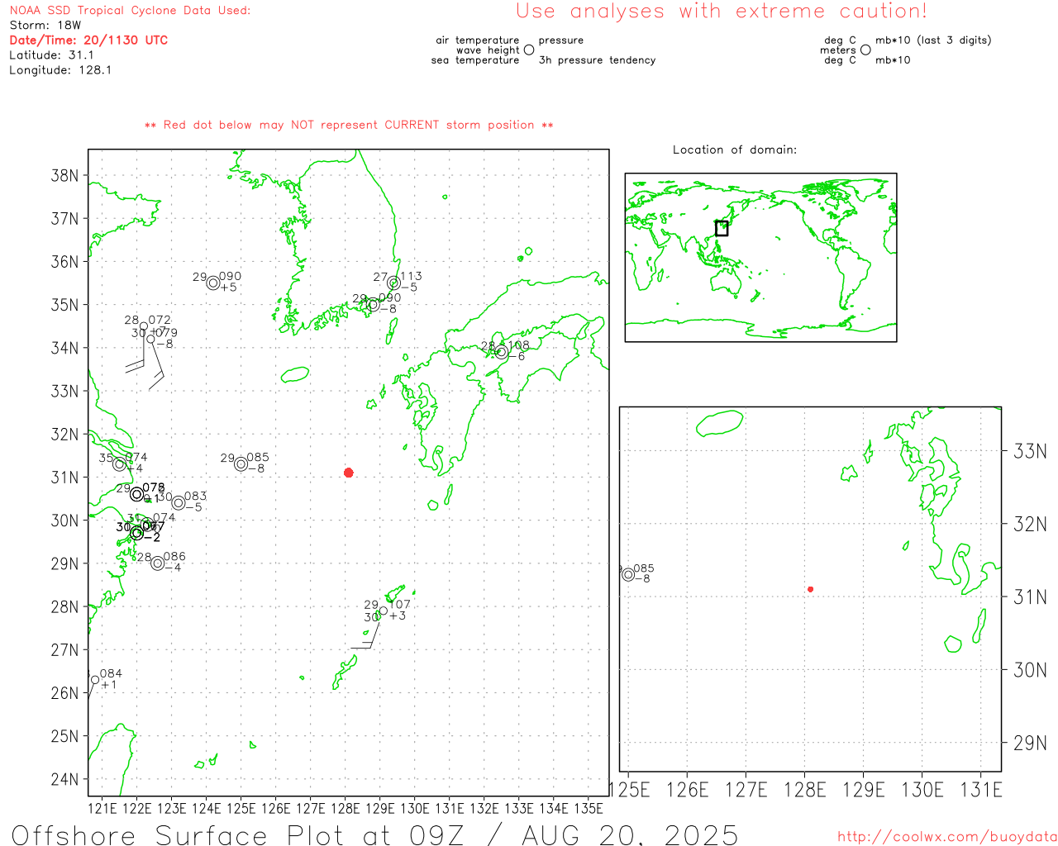Screen dimensions: 1058x846
Task: Click the 126E longitude label on inset map
Action: pos(688,790)
